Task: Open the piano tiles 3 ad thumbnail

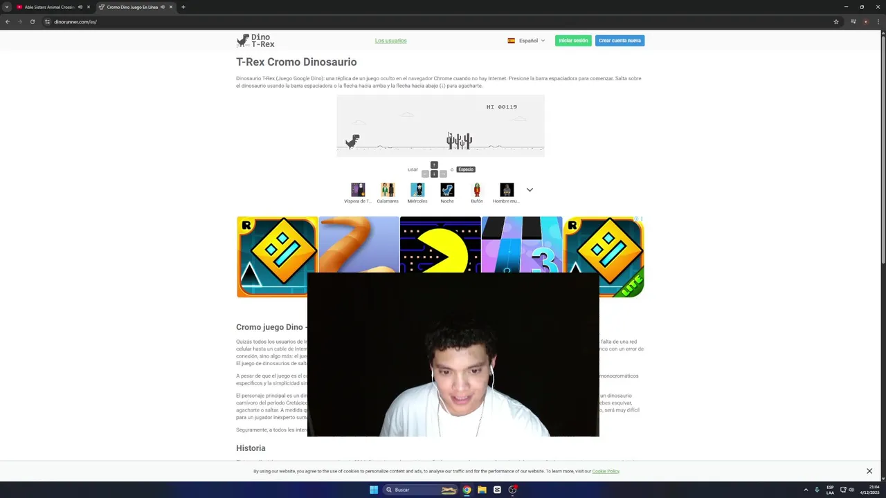Action: pos(522,245)
